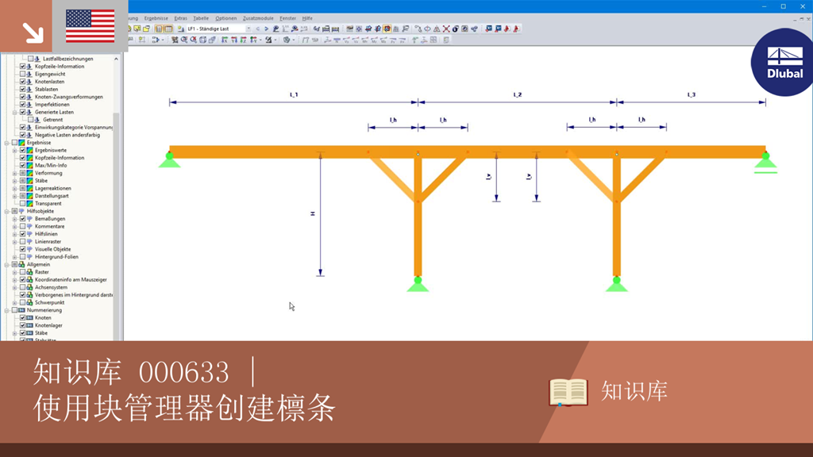This screenshot has height=457, width=813.
Task: Select the Koordinateninfo am Mauszeiger row
Action: 71,280
